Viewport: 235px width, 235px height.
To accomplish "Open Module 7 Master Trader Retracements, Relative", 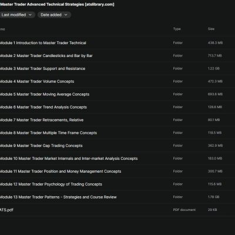I will point(42,120).
